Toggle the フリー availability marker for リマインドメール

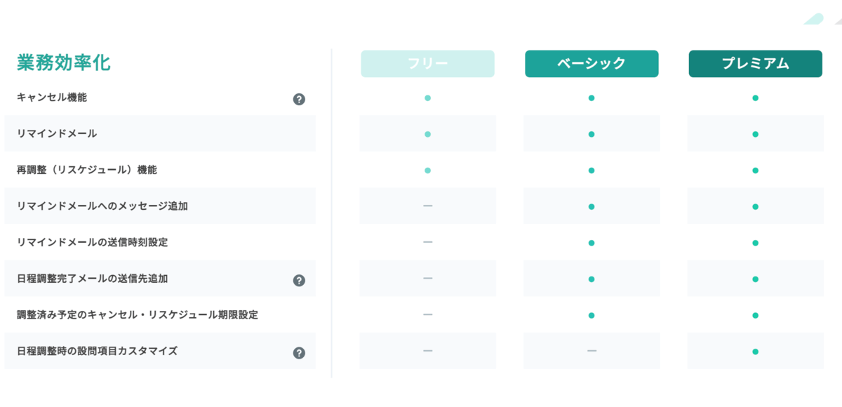tap(427, 133)
